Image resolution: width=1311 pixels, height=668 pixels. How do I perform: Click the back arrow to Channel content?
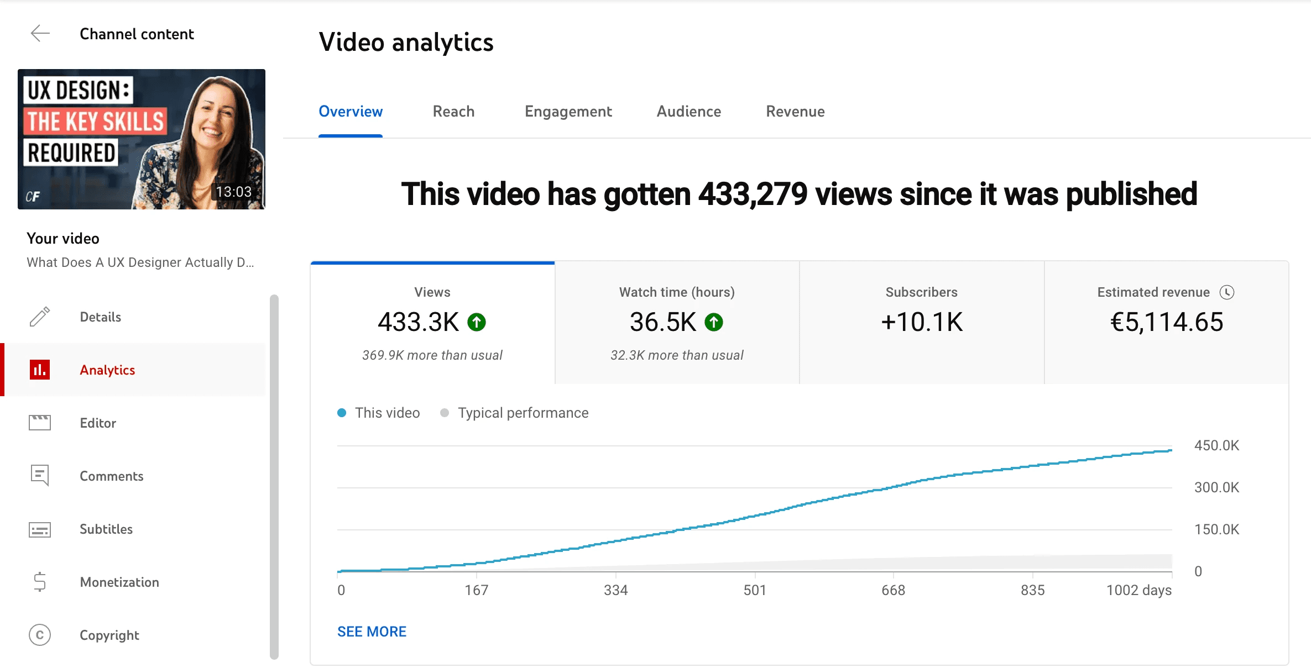coord(40,34)
